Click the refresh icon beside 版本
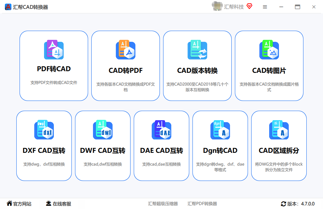Screen dimensions: 323x209 tap(284, 204)
